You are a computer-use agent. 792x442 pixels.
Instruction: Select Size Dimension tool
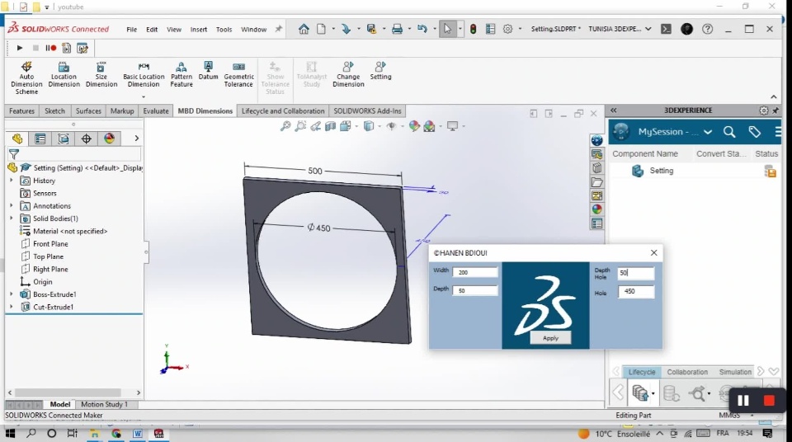[101, 74]
